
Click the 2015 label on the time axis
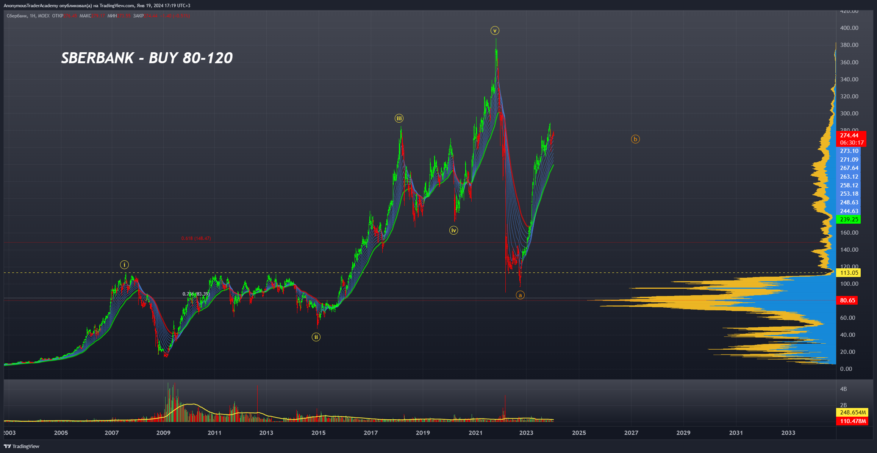pos(318,433)
